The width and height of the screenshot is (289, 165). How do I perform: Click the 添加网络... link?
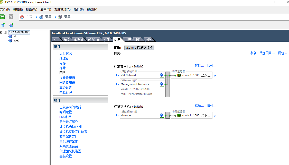point(267,53)
